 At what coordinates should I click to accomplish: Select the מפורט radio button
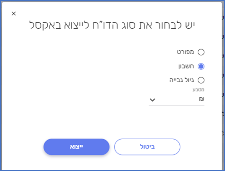[x=201, y=52]
